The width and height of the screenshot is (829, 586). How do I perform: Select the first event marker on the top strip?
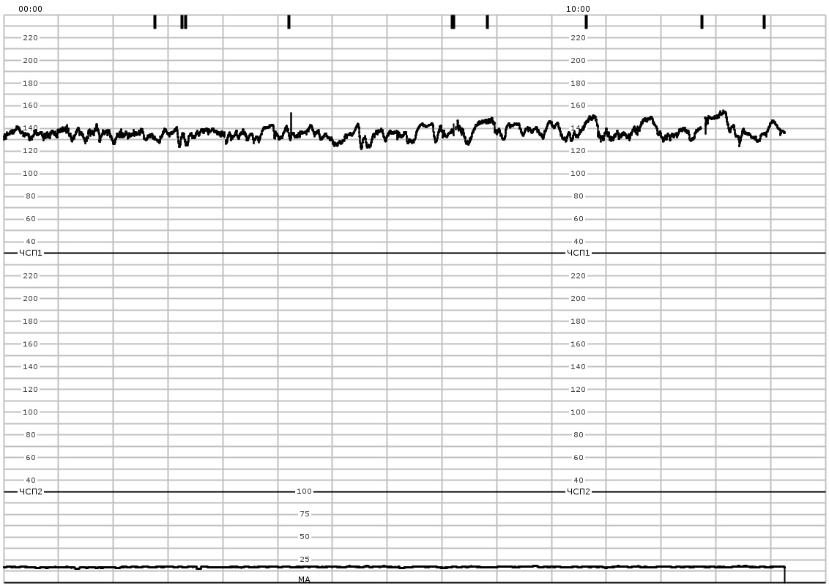coord(155,22)
